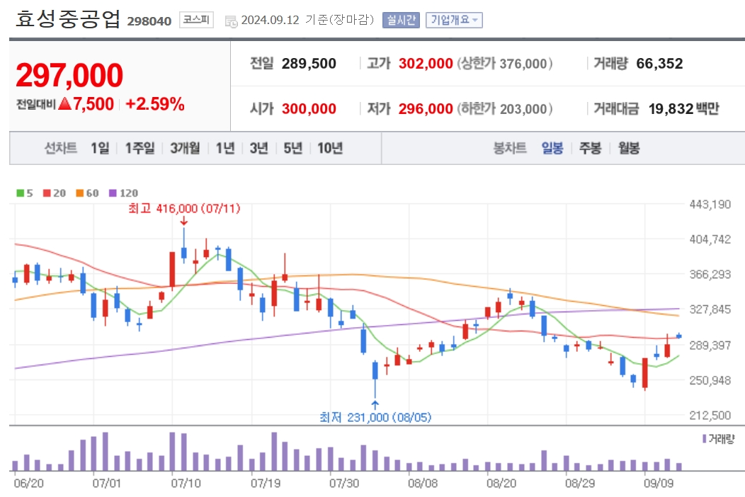The width and height of the screenshot is (745, 497).
Task: Click the 최저 231,000 (08/05) label
Action: coord(375,417)
